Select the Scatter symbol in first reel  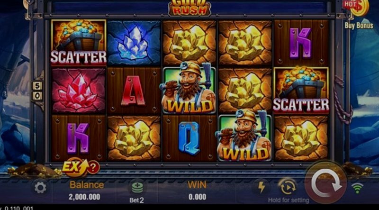pyautogui.click(x=79, y=42)
